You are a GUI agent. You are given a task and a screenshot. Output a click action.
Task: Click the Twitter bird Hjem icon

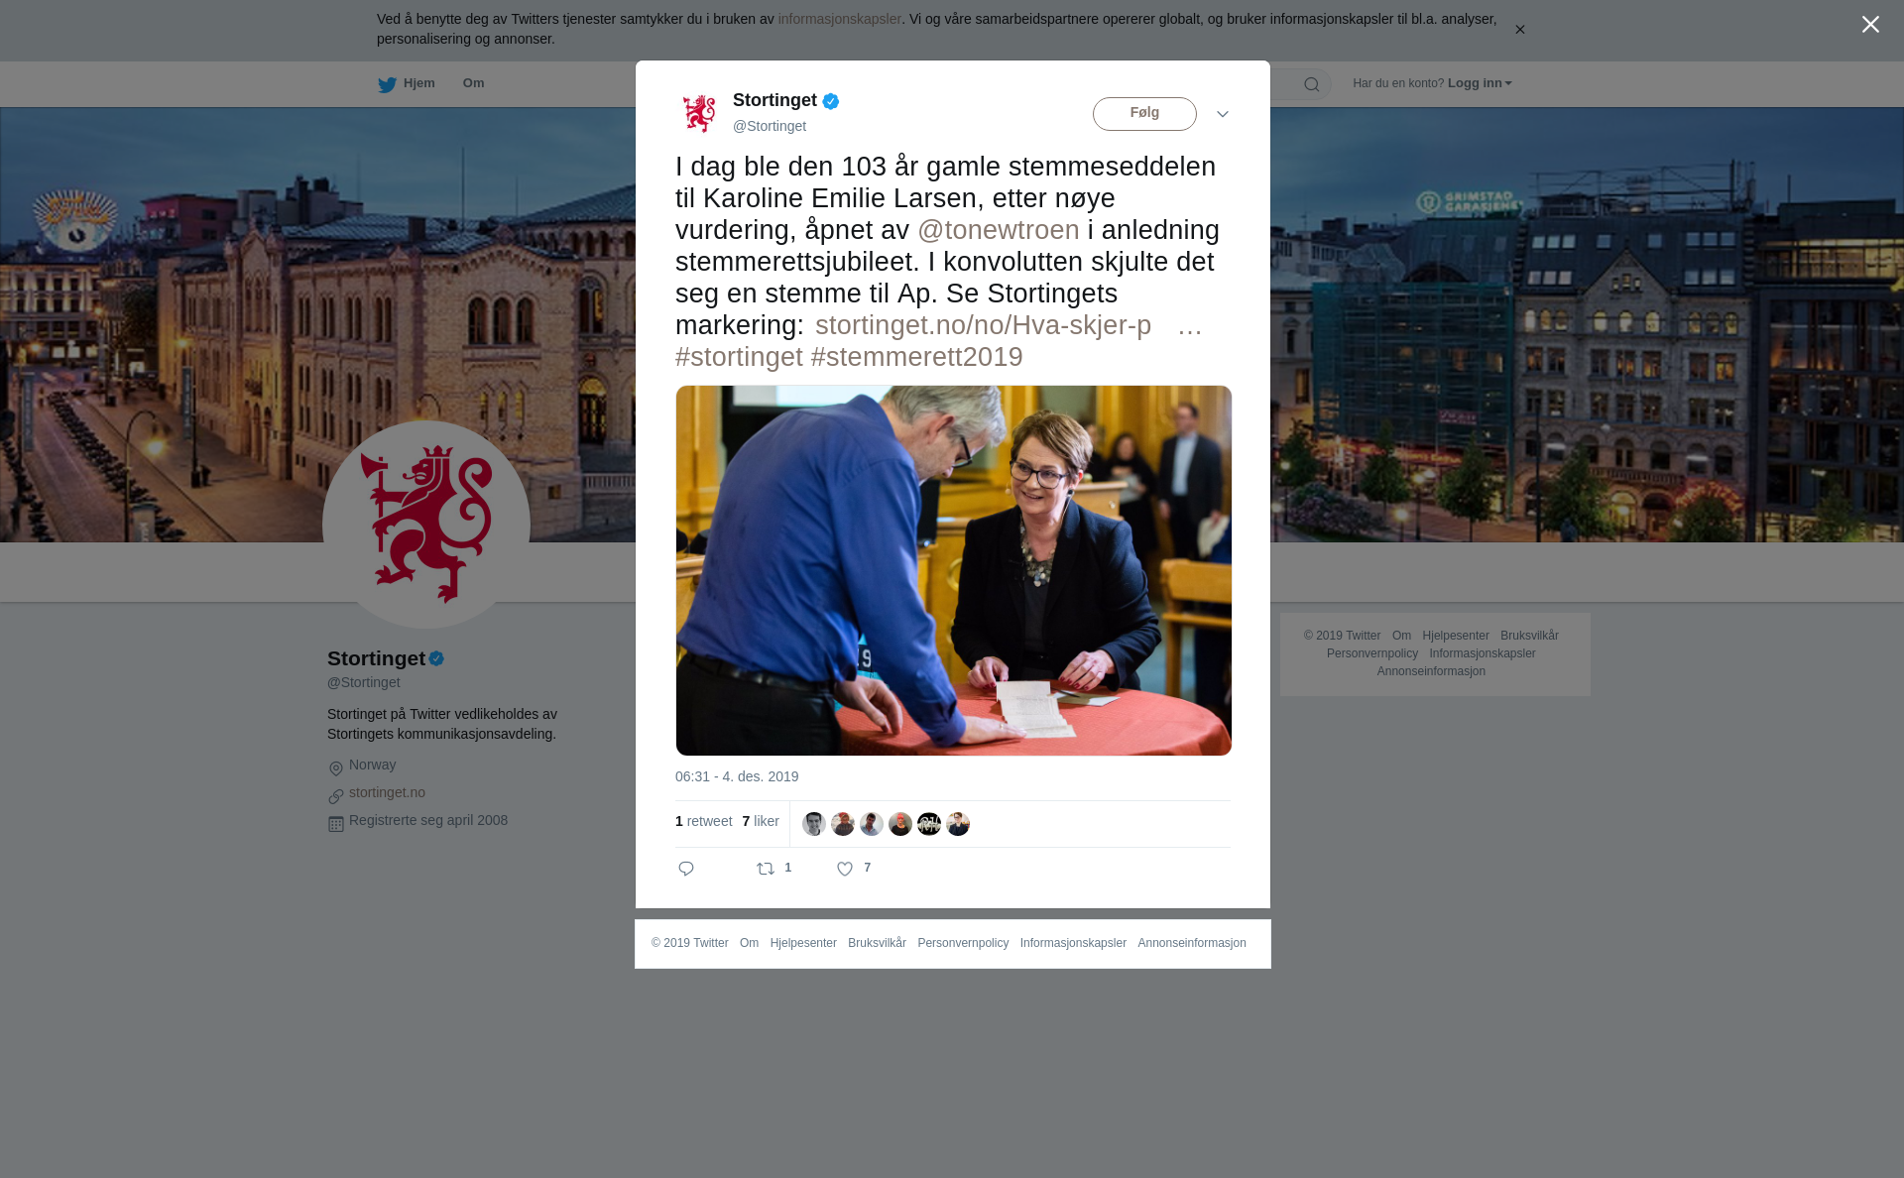[387, 84]
